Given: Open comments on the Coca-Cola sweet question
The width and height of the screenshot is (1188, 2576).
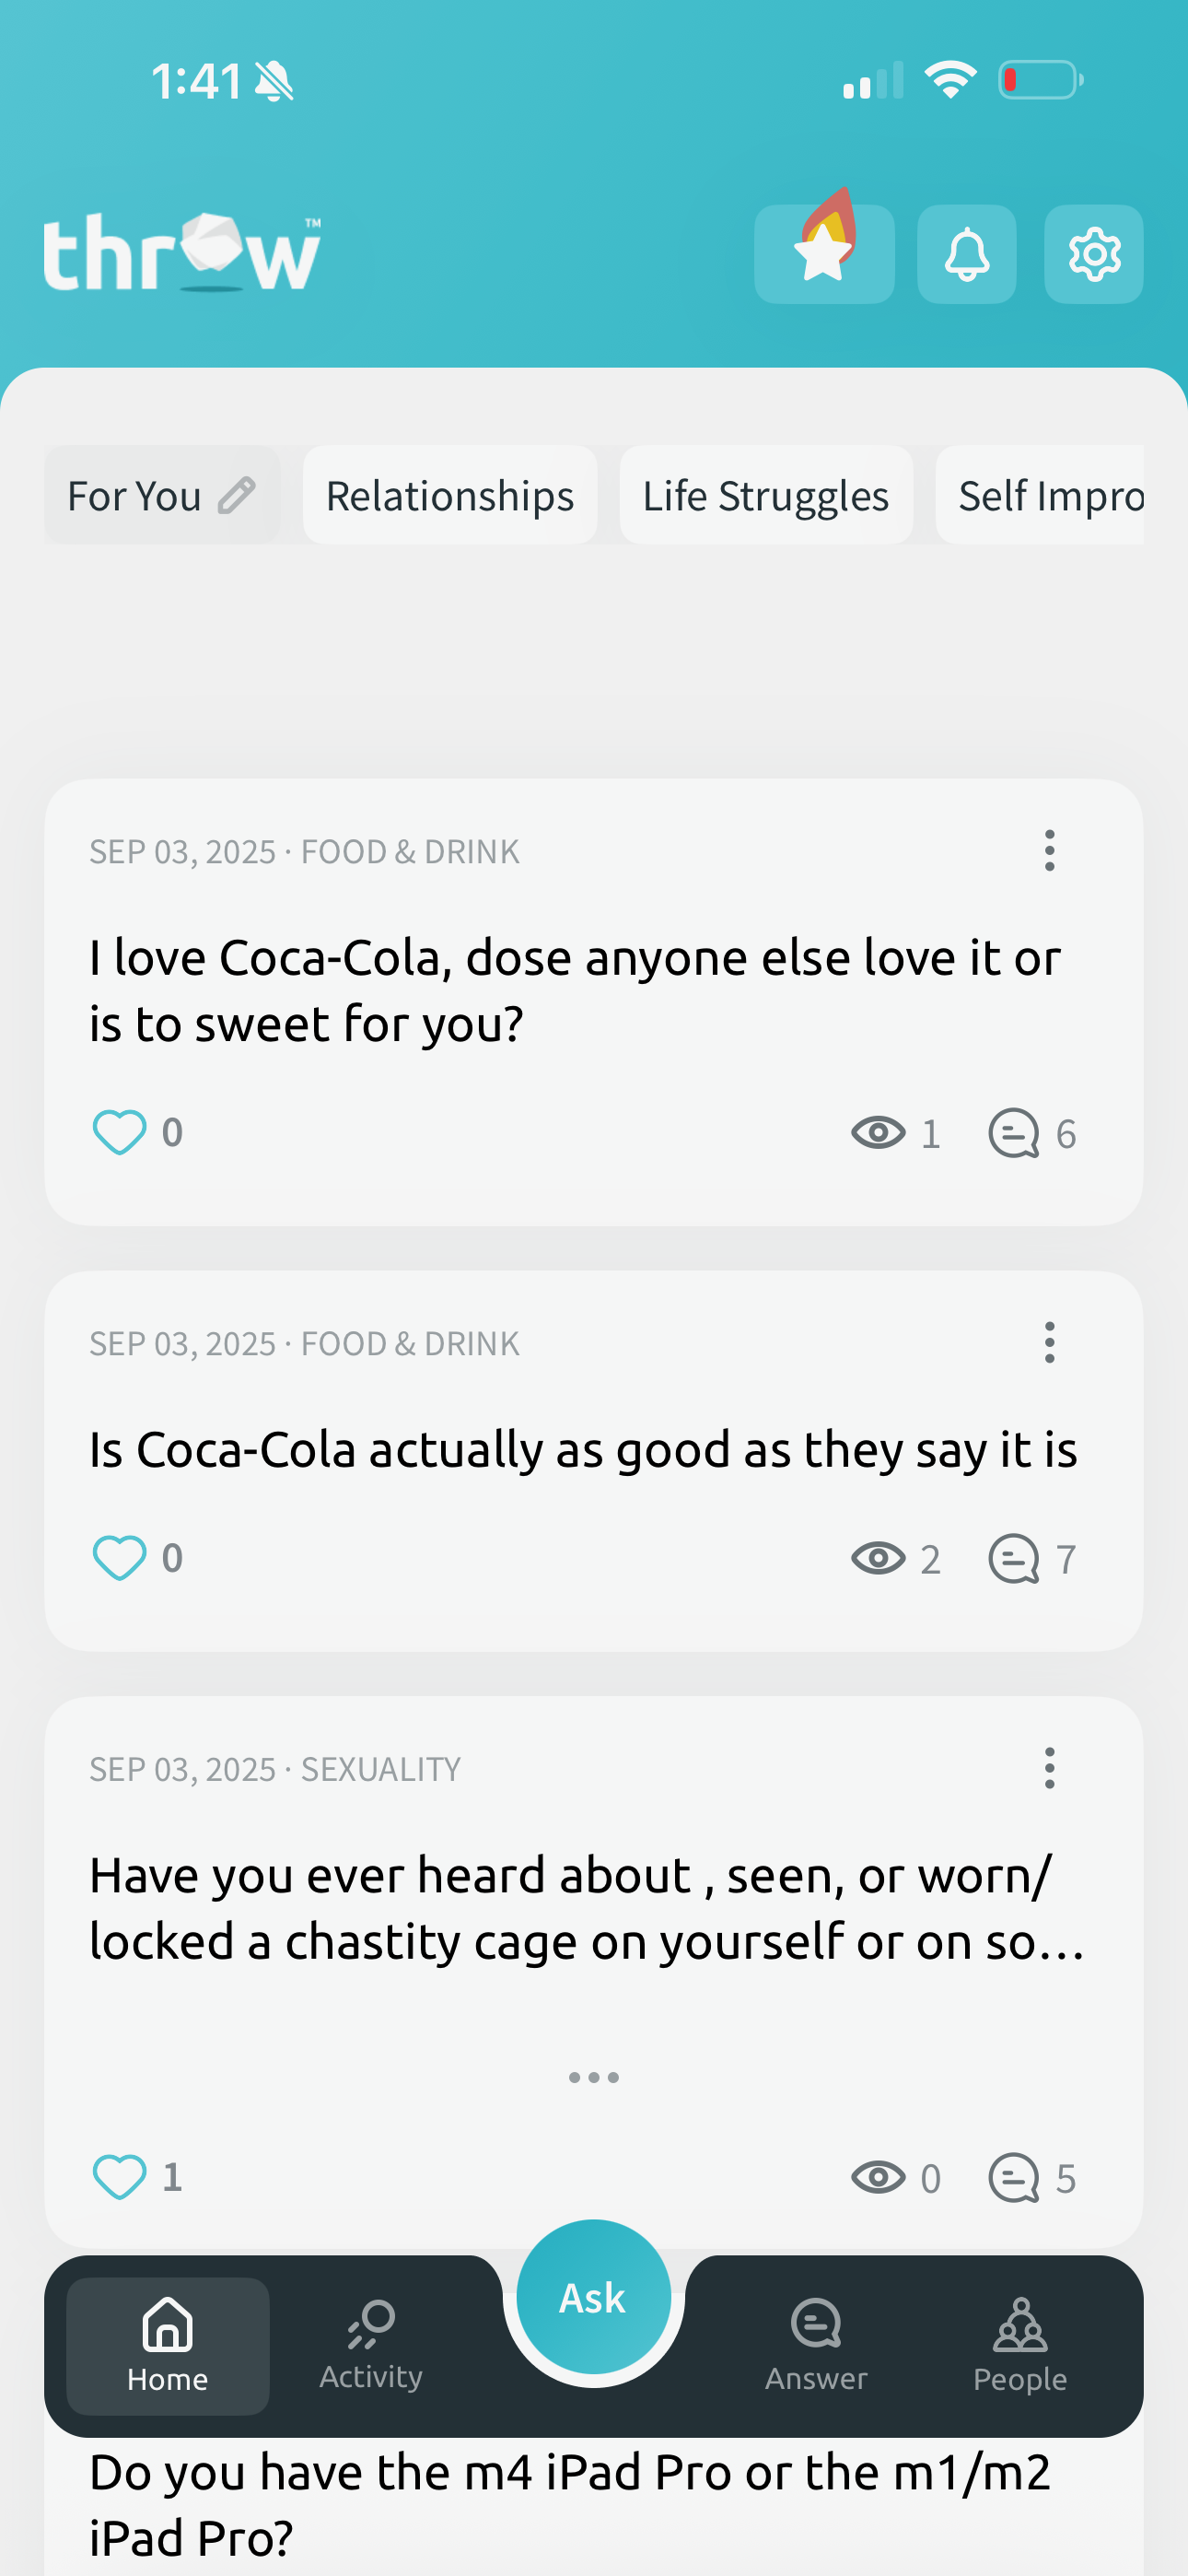Looking at the screenshot, I should 1014,1133.
